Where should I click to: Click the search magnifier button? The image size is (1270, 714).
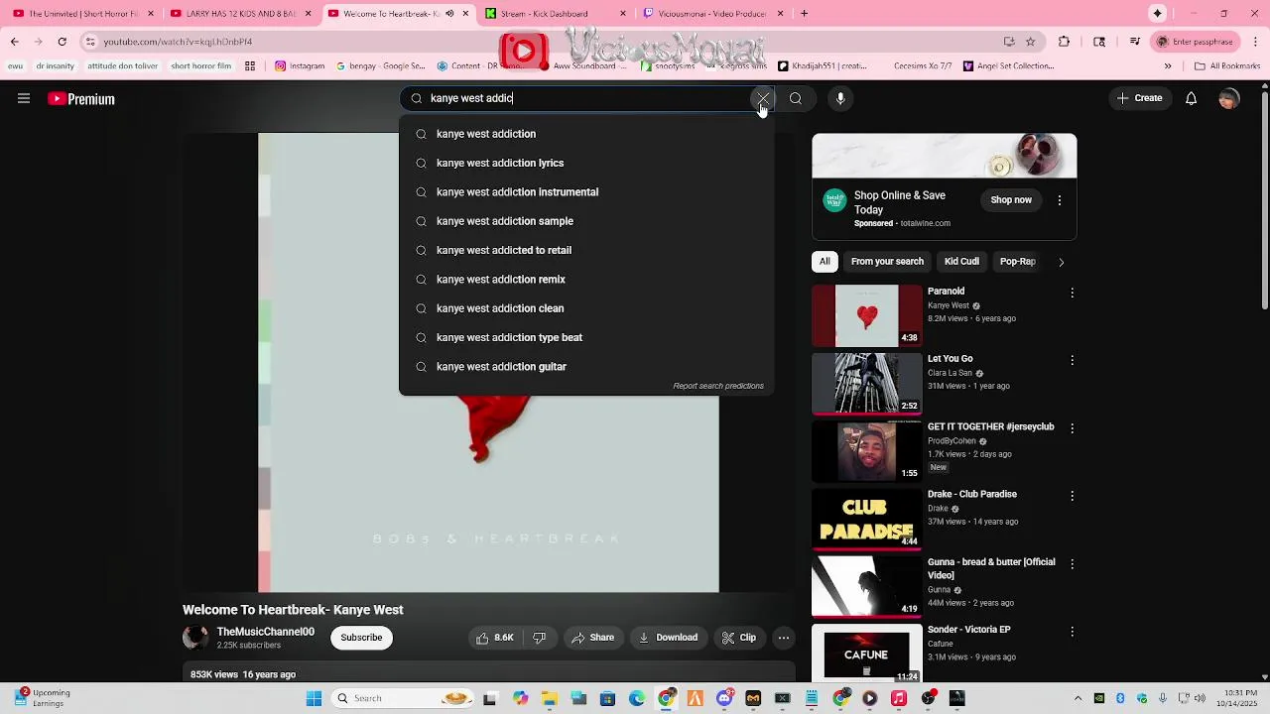pos(796,98)
